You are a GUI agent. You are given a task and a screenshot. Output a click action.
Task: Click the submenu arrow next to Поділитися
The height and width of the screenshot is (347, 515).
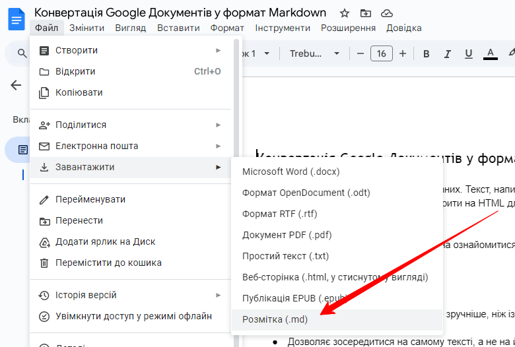[x=218, y=125]
